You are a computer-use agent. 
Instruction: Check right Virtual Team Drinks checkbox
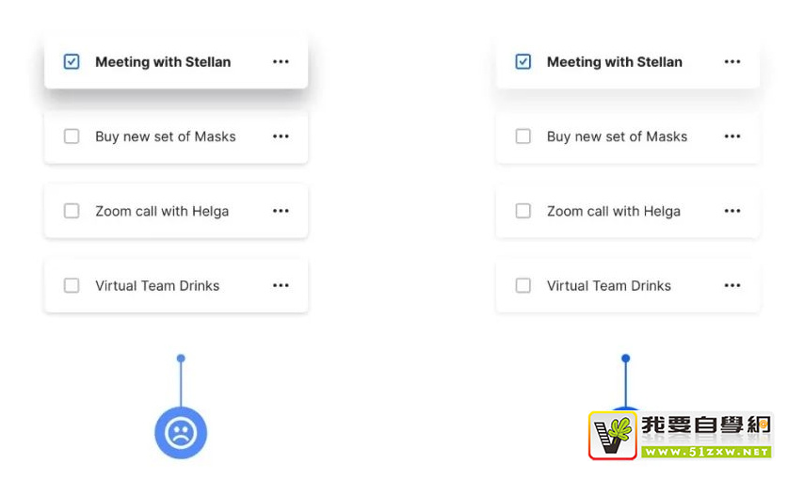[523, 285]
